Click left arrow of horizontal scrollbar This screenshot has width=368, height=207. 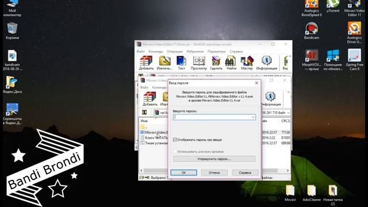point(141,171)
